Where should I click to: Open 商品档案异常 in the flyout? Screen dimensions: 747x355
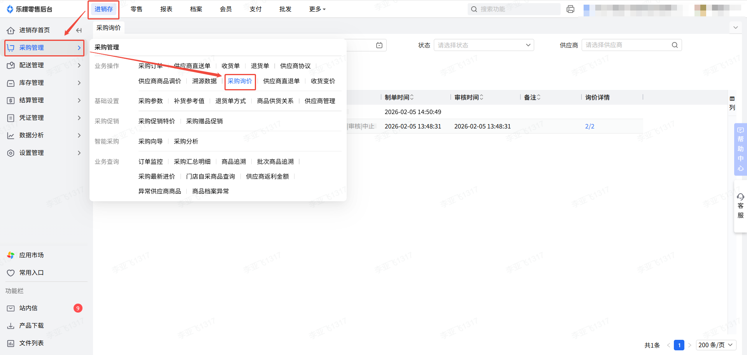pyautogui.click(x=210, y=191)
